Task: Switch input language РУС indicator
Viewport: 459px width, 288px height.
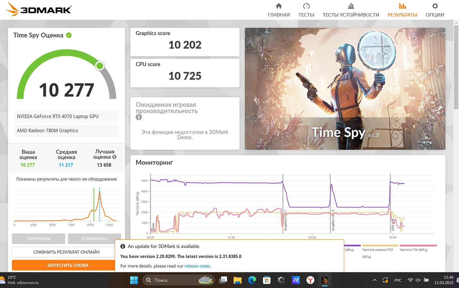Action: pyautogui.click(x=398, y=280)
